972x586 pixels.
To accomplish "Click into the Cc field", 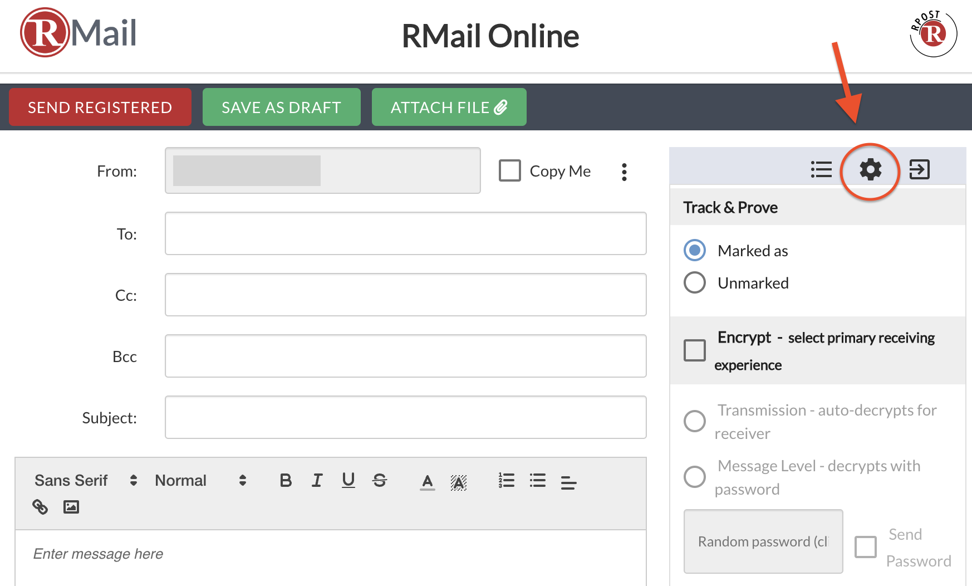I will click(406, 295).
